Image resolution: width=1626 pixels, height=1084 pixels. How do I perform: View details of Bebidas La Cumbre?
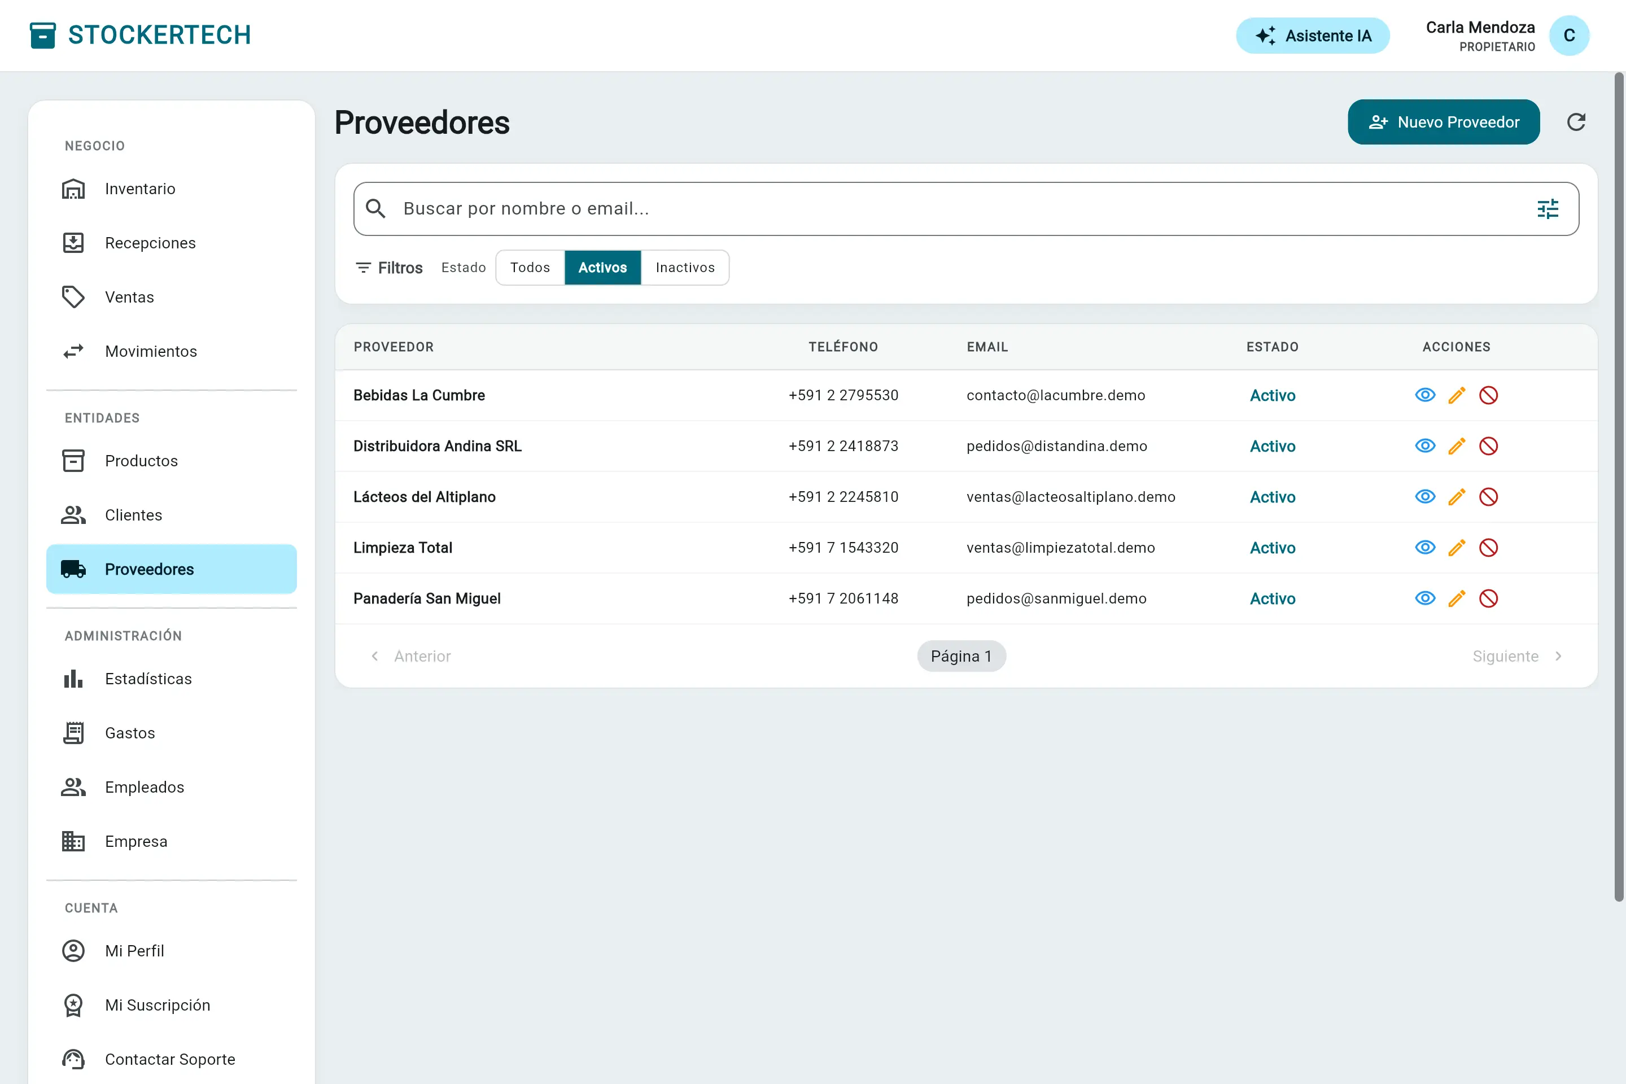coord(1425,395)
